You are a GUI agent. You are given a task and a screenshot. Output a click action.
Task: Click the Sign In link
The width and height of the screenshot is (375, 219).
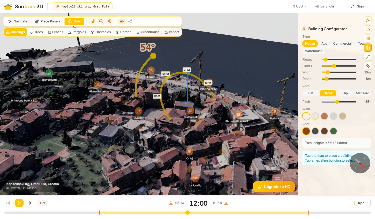point(359,6)
